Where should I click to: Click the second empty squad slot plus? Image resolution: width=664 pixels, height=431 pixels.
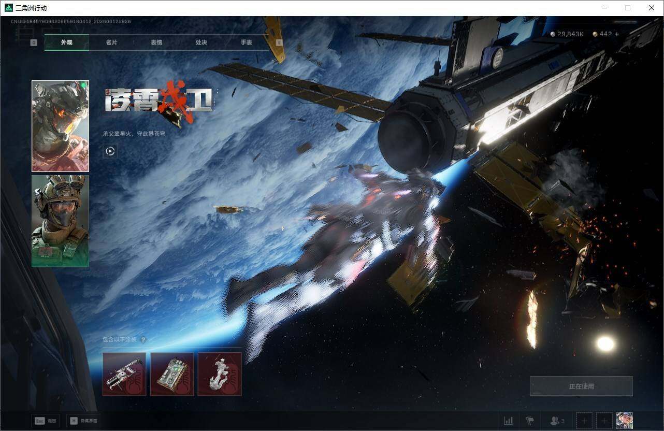(x=604, y=421)
